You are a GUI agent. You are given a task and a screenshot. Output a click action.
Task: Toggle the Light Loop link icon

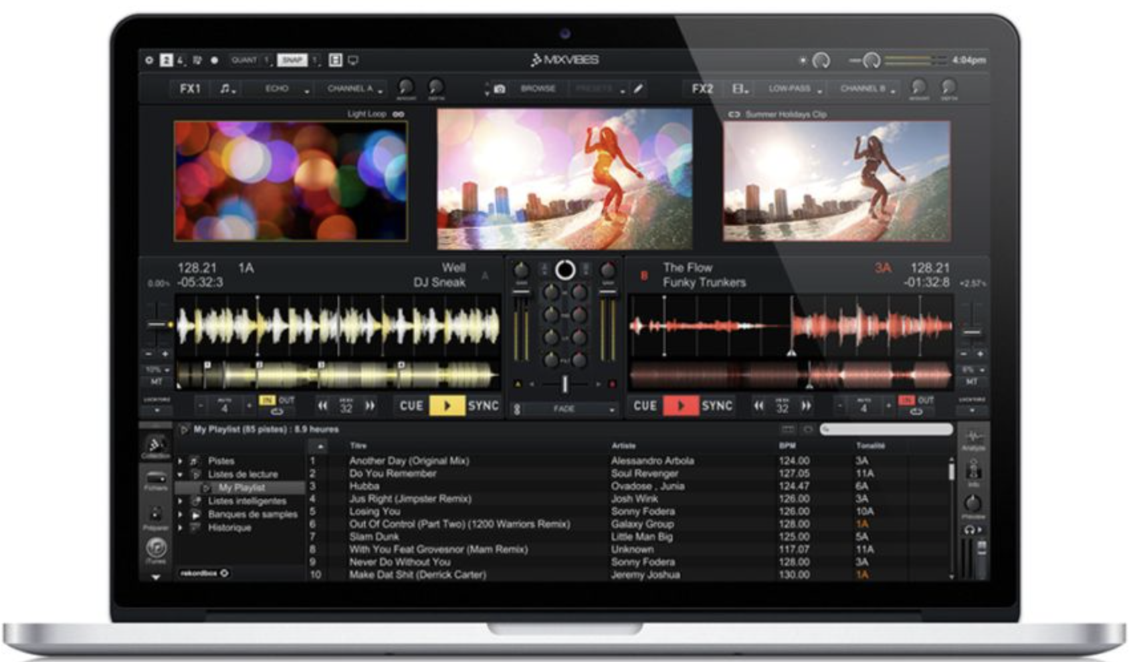[x=398, y=114]
